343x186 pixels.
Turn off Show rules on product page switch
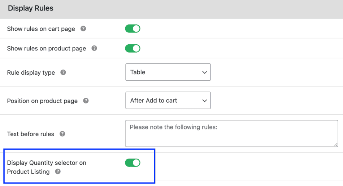point(133,48)
